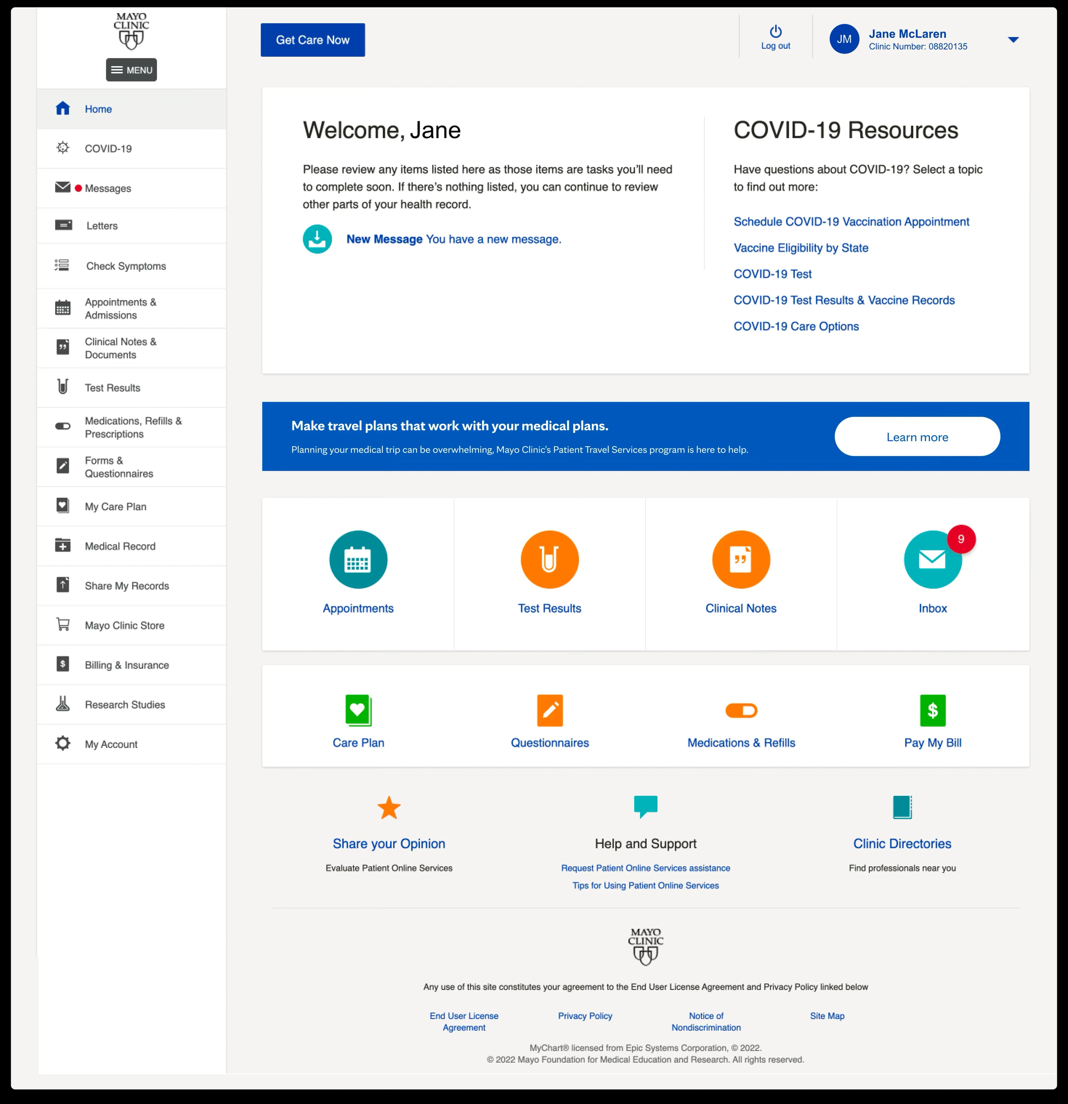
Task: Click the teal Clinic Directories book icon
Action: click(x=903, y=808)
